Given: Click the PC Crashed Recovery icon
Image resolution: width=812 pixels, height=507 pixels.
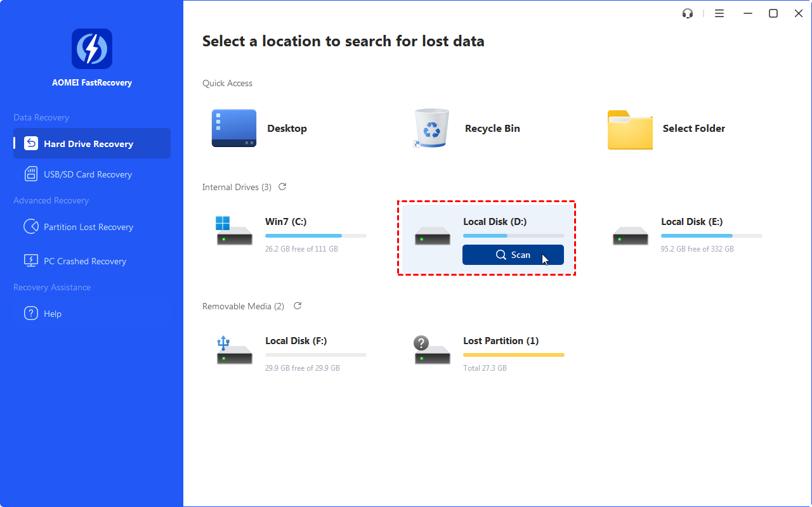Looking at the screenshot, I should tap(31, 260).
